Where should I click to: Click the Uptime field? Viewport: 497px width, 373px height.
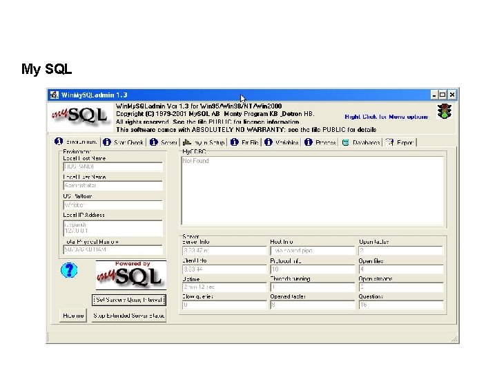(224, 287)
